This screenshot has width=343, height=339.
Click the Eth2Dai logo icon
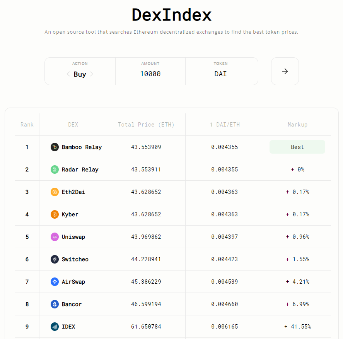click(55, 192)
